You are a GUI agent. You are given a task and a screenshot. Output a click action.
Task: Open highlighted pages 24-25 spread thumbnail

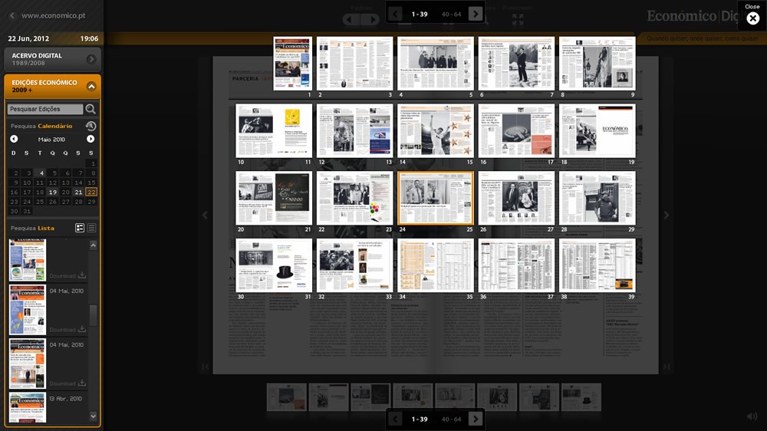[436, 198]
